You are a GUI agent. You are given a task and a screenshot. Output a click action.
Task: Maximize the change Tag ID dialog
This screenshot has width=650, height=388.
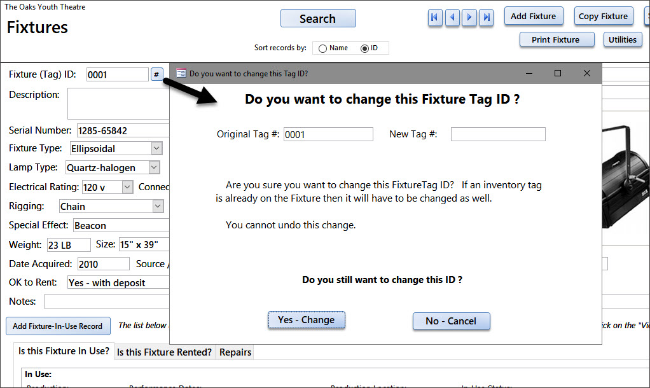coord(558,73)
